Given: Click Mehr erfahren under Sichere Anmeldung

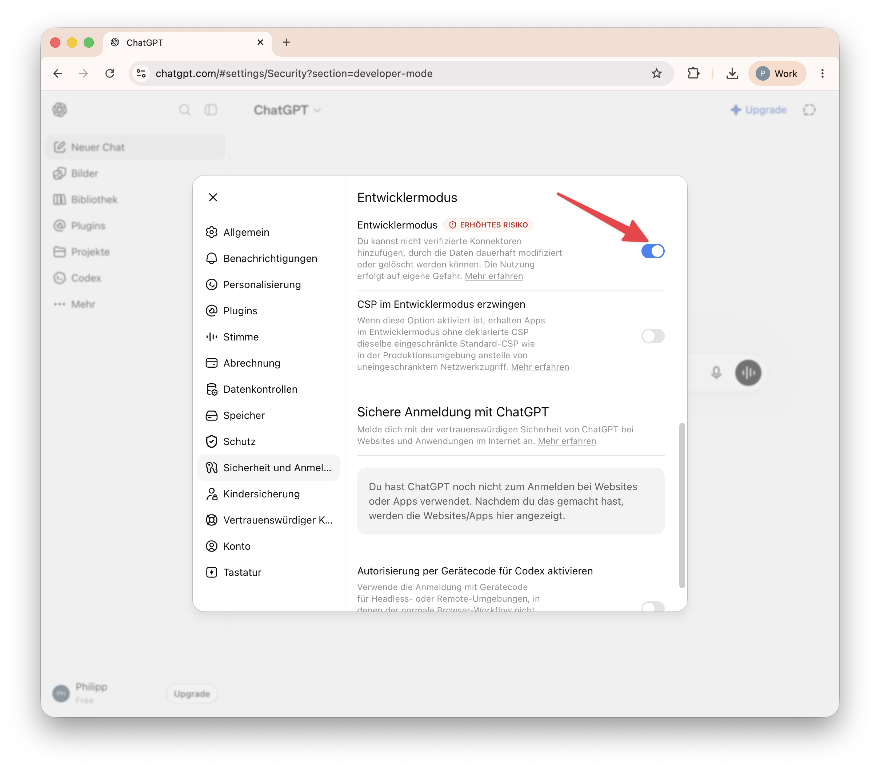Looking at the screenshot, I should coord(567,441).
